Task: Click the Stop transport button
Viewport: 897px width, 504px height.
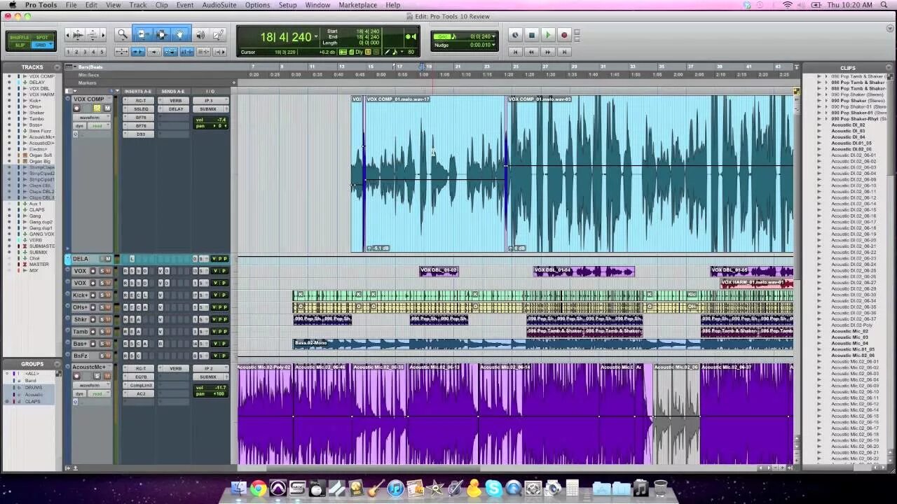Action: coord(532,35)
